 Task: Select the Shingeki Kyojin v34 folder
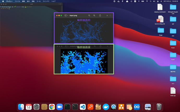(173, 9)
